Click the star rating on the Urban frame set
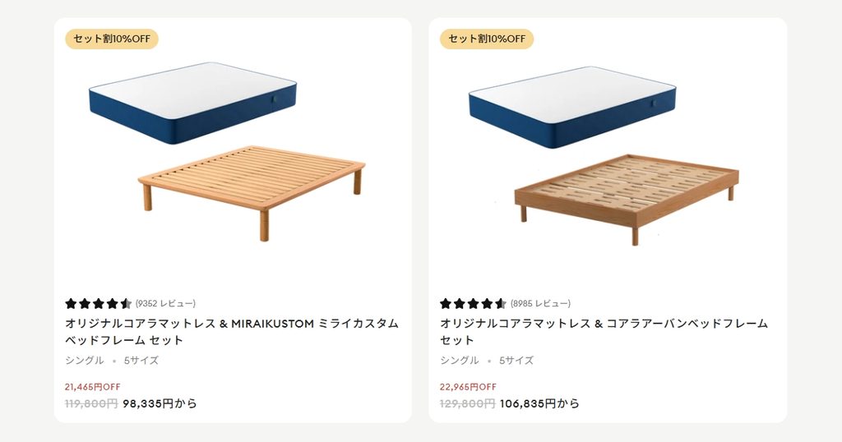Image resolution: width=842 pixels, height=442 pixels. pyautogui.click(x=473, y=304)
